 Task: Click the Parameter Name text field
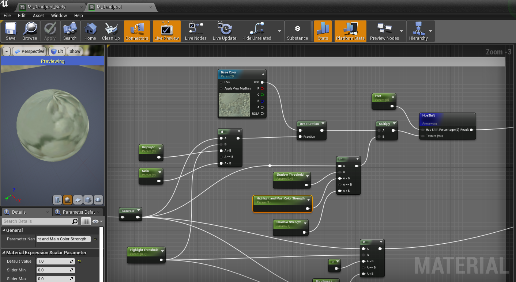point(64,239)
